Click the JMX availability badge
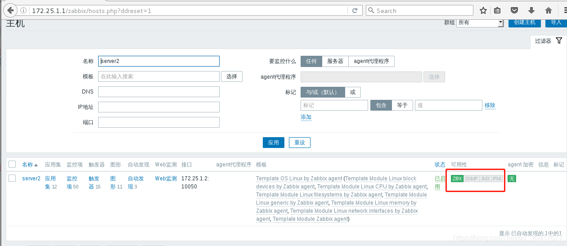 tap(485, 179)
